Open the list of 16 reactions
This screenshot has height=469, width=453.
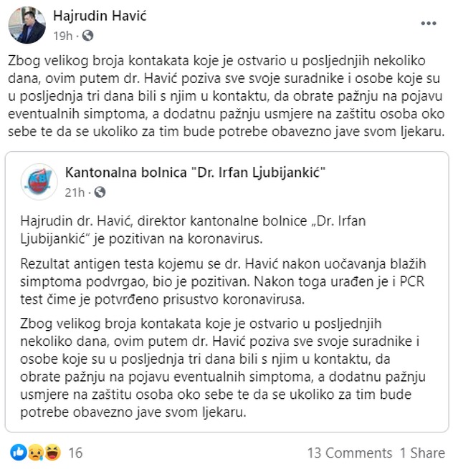[75, 453]
